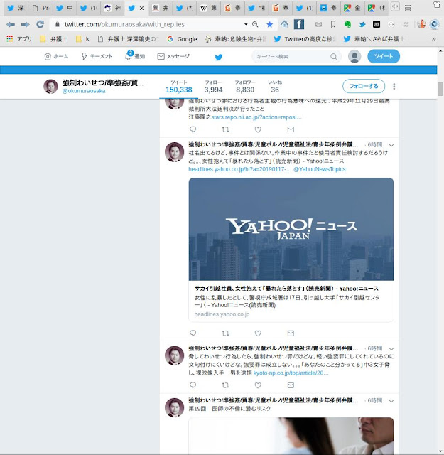The height and width of the screenshot is (455, 444).
Task: Expand the options chevron on the kyoto-np tweet
Action: (391, 349)
